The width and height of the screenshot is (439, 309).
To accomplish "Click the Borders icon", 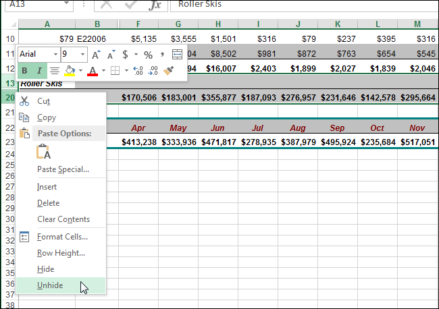I will click(115, 70).
